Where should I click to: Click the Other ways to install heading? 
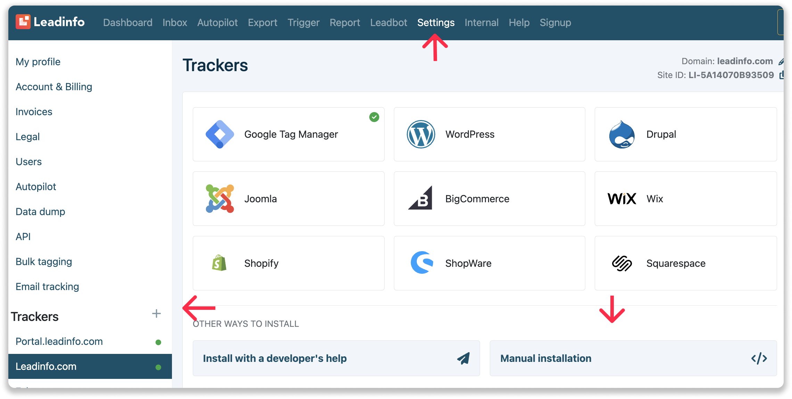(246, 324)
